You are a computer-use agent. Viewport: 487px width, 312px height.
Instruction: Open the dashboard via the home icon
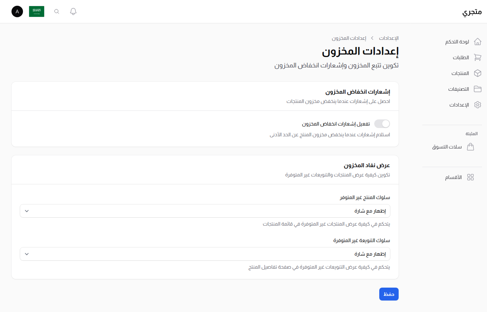tap(478, 41)
